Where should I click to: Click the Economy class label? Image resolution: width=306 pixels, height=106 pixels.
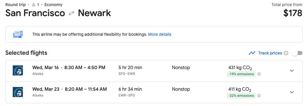(x=53, y=5)
